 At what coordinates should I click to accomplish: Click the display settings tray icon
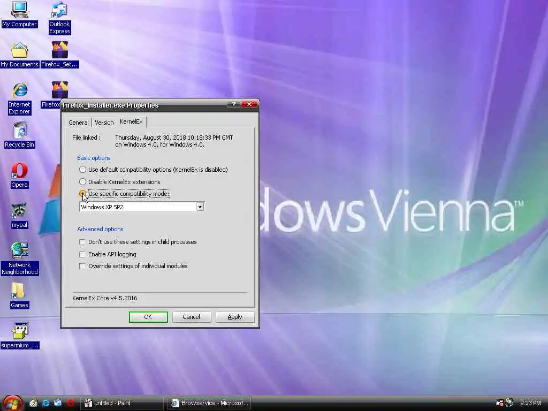(499, 402)
